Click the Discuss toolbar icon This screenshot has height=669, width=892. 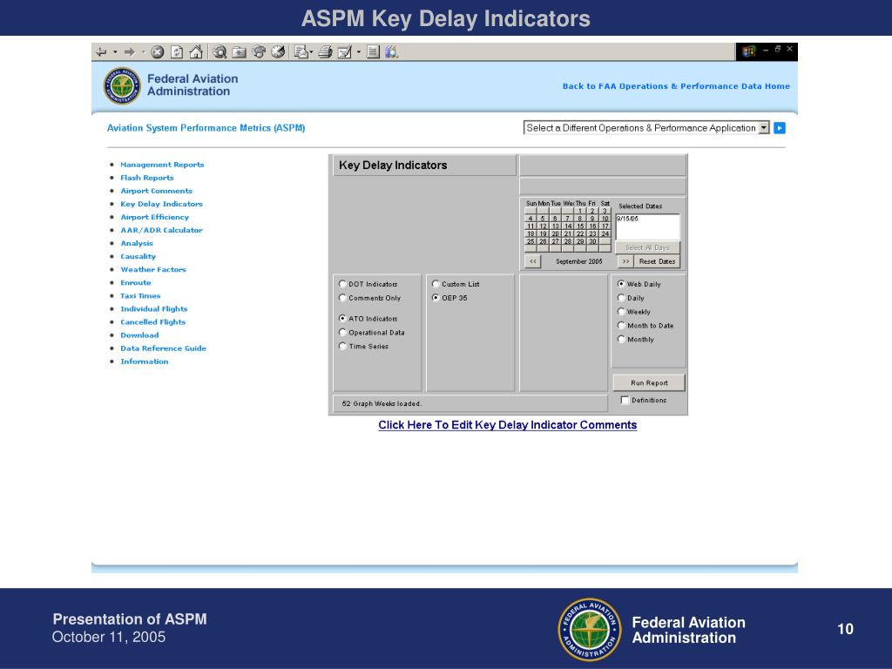click(x=373, y=52)
